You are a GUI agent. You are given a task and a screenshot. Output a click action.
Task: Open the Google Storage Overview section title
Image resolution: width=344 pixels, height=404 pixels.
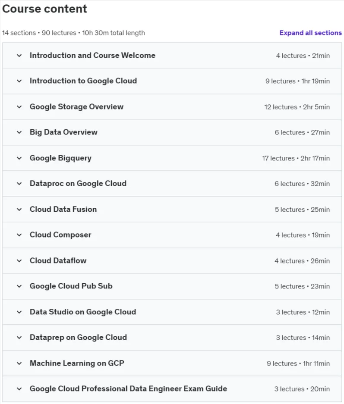[x=76, y=106]
